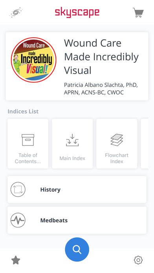Tap the Medbeats pulse icon
Image resolution: width=154 pixels, height=273 pixels.
18,220
